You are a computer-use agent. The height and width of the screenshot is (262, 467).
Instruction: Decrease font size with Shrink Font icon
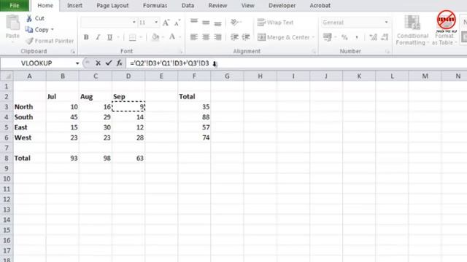tap(177, 23)
